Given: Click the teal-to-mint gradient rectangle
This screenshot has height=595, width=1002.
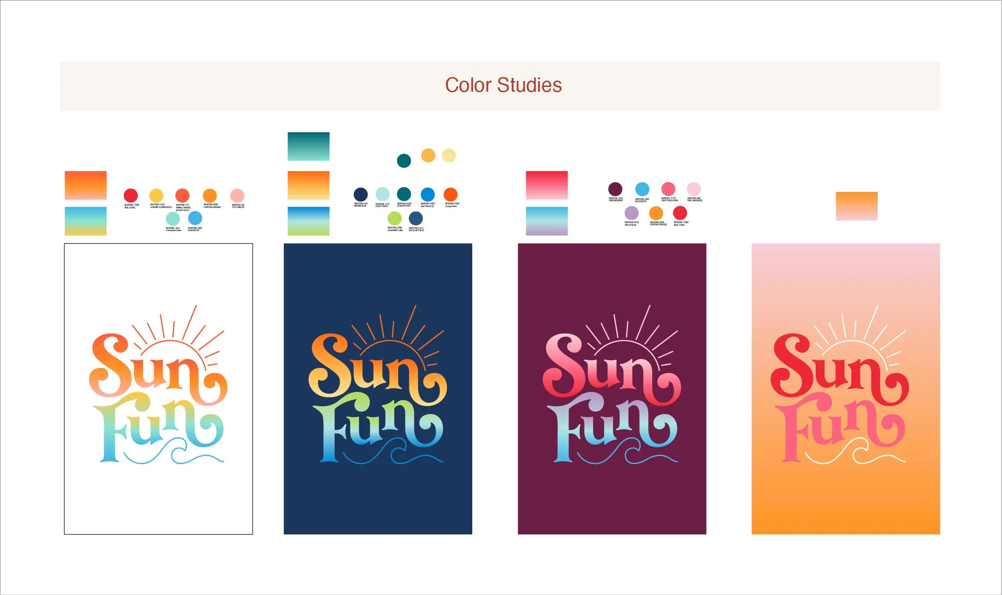Looking at the screenshot, I should click(308, 147).
